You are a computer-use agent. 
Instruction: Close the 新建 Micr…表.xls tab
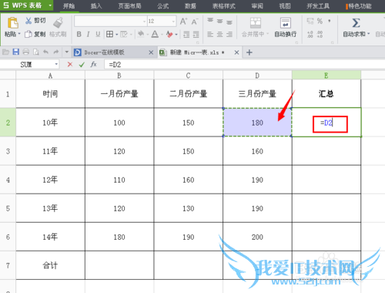click(236, 52)
